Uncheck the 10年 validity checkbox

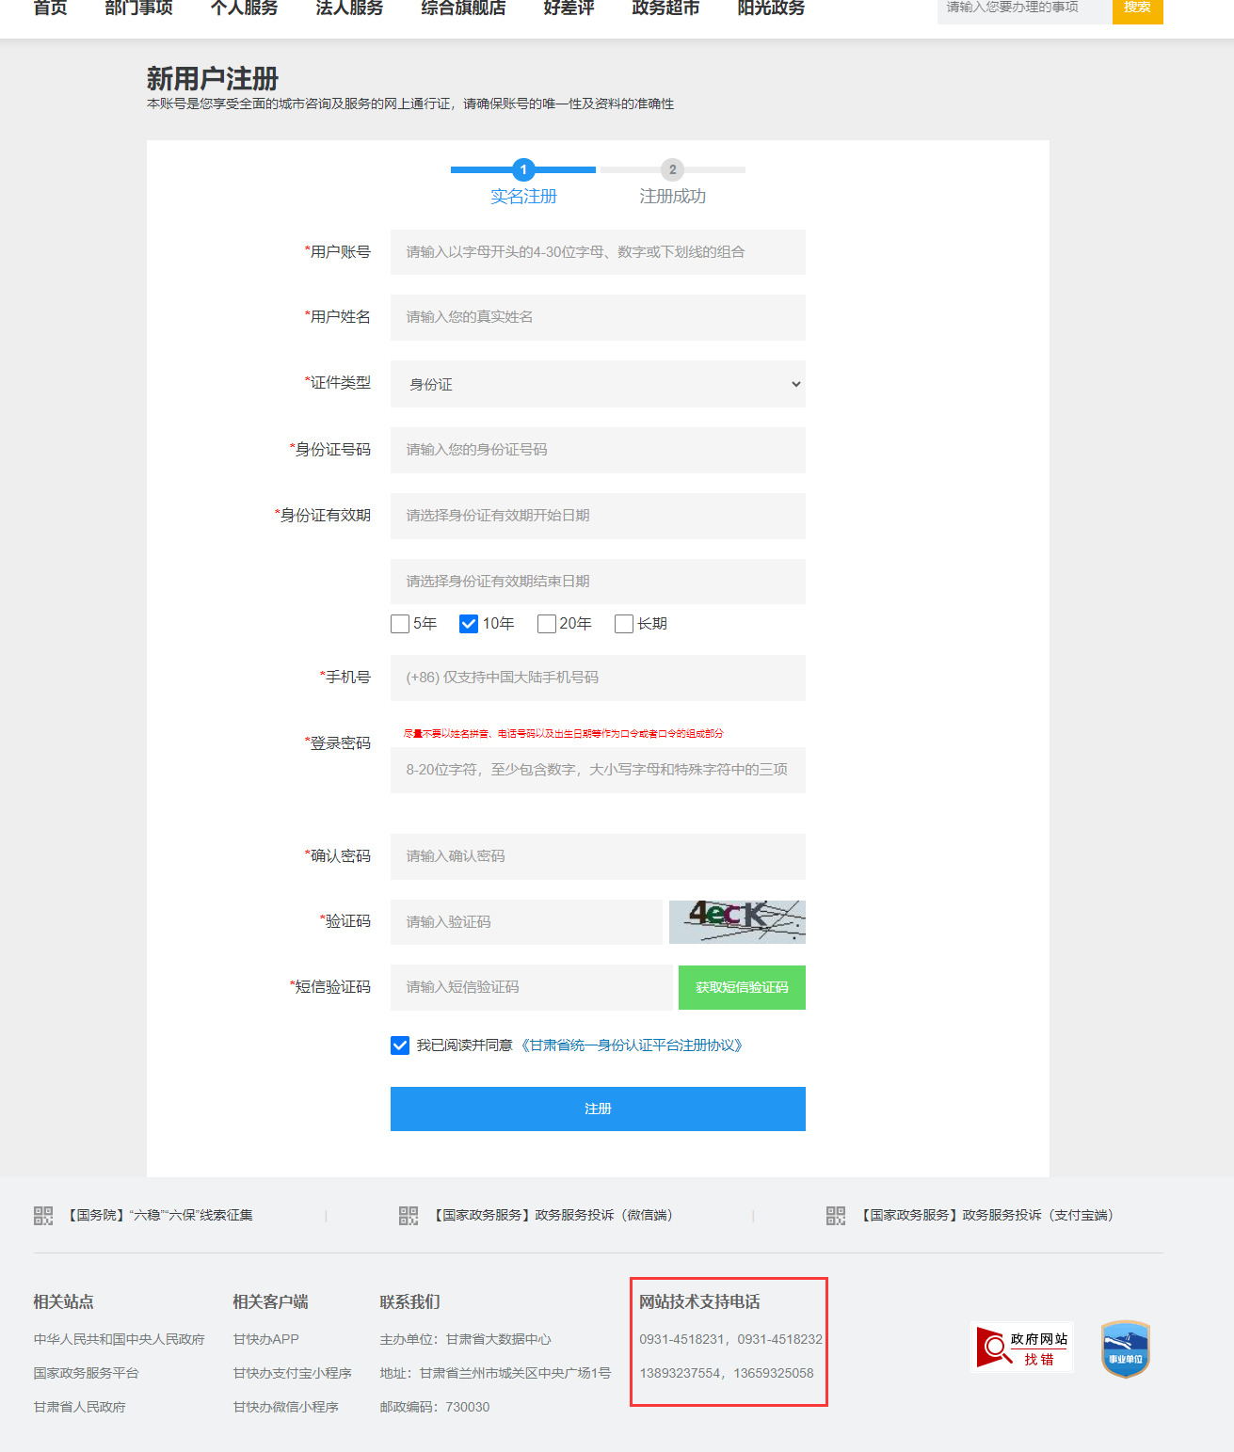tap(469, 624)
